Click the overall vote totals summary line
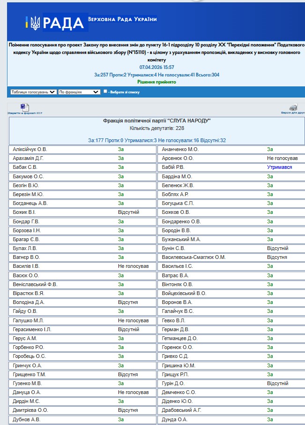This screenshot has height=425, width=305. click(156, 75)
